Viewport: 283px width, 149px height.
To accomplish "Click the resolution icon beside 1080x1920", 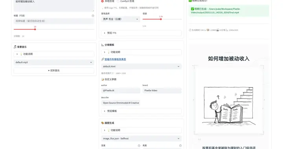I will point(227,30).
